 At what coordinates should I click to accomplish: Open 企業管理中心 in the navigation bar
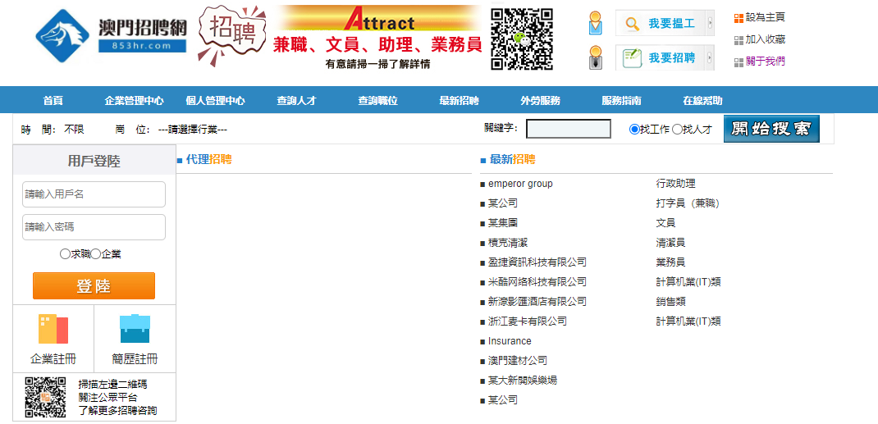(135, 101)
